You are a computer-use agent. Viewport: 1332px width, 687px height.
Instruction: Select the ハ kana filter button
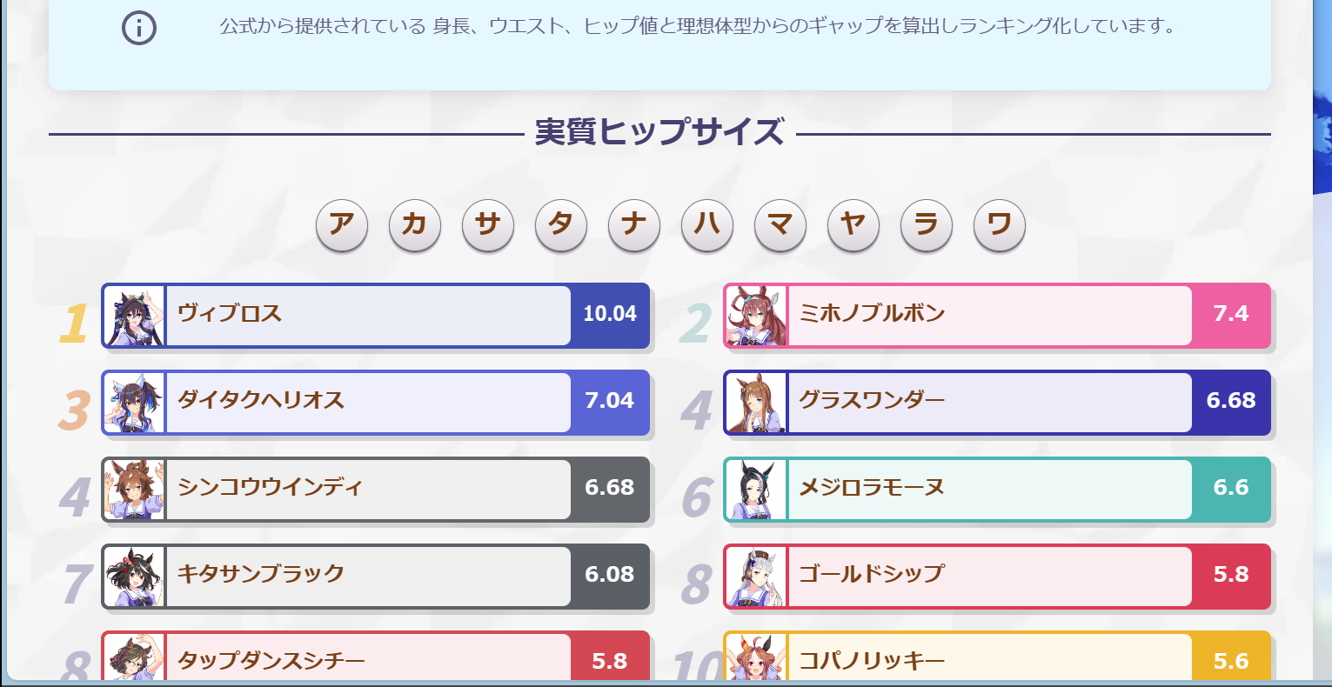pyautogui.click(x=707, y=225)
